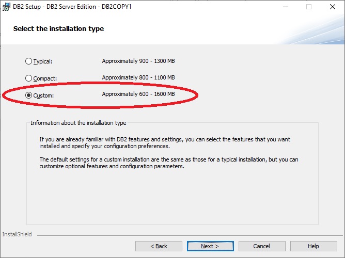Screen dimensions: 345x258
Task: Click the 'Approximately 600 - 1600 MB' size text
Action: 138,94
